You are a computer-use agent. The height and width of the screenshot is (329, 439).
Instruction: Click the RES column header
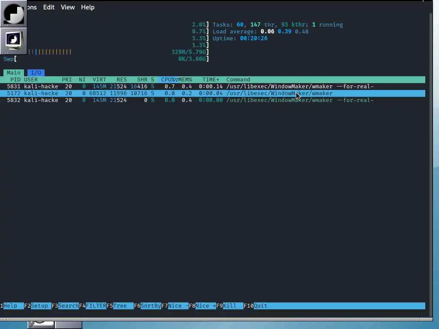click(121, 80)
